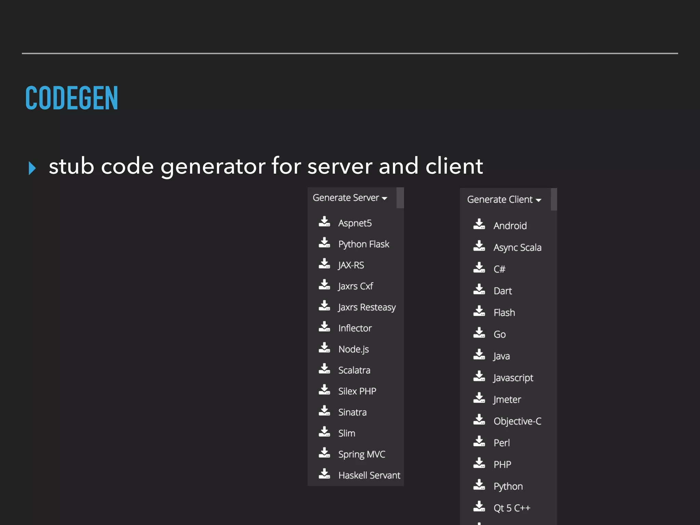Click the download icon next to Scalatra
Screen dimensions: 700x525
tap(324, 369)
